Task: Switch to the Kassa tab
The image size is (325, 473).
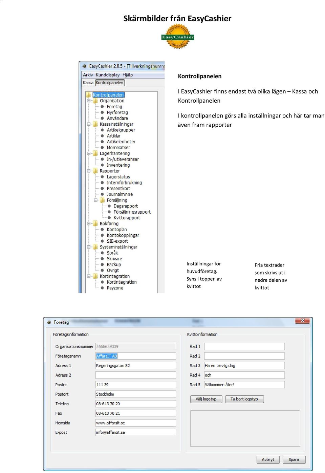Action: coord(88,83)
